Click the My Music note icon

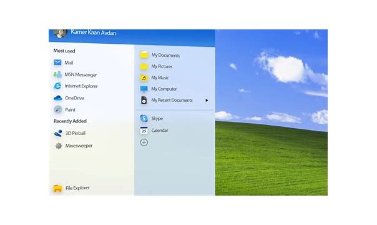tap(144, 77)
